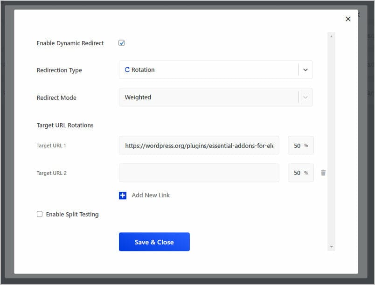Expand the Redirect Mode chevron
Viewport: 375px width, 285px height.
tap(305, 97)
